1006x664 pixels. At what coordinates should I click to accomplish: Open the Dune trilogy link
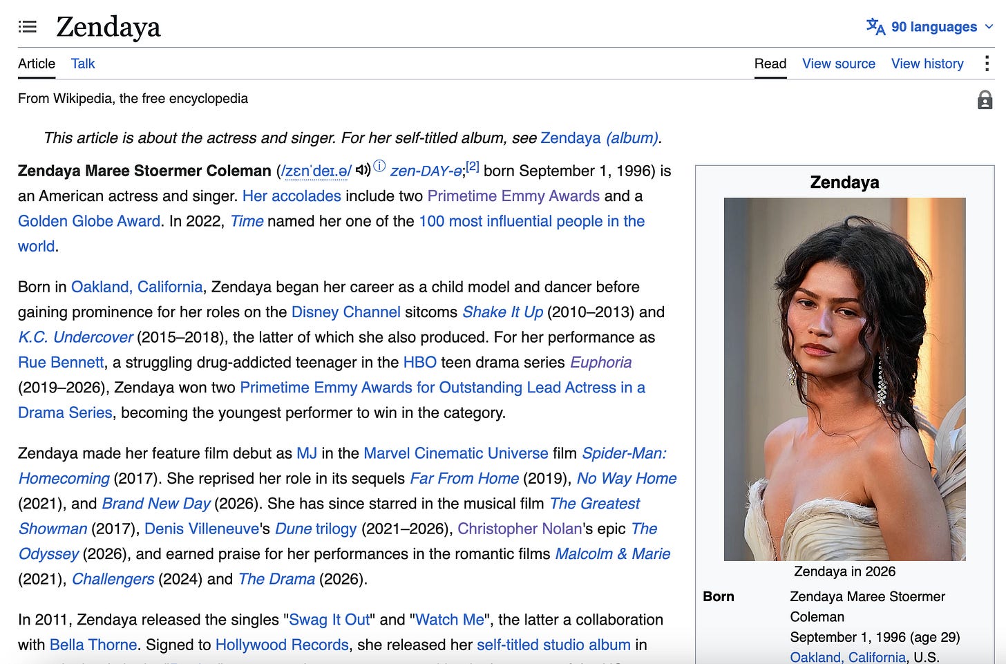tap(316, 529)
